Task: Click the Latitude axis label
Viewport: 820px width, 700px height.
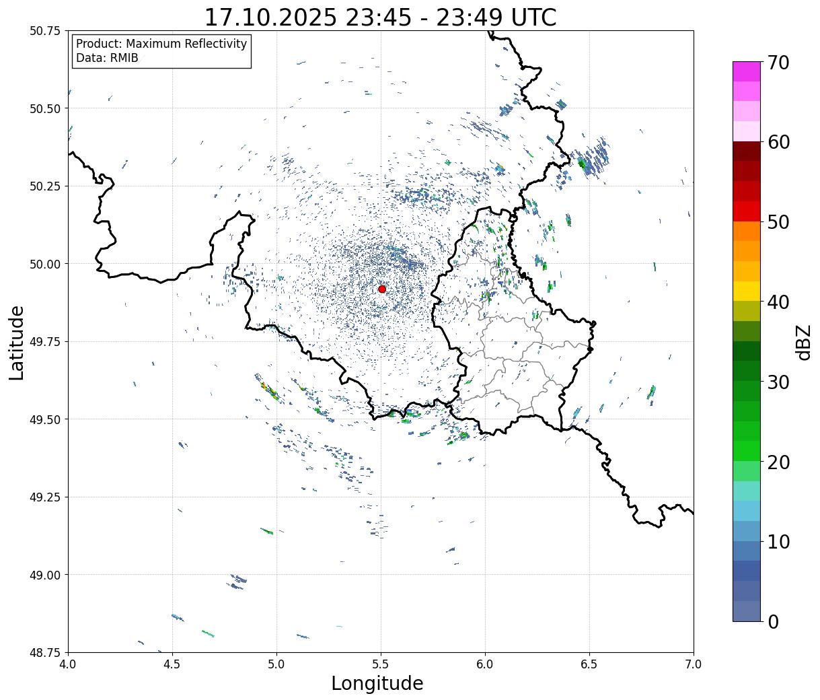Action: click(17, 342)
